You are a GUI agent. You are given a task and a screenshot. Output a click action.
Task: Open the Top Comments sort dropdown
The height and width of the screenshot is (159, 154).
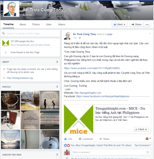point(143,145)
